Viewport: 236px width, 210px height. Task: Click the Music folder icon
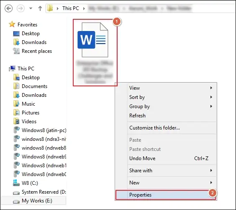click(16, 104)
